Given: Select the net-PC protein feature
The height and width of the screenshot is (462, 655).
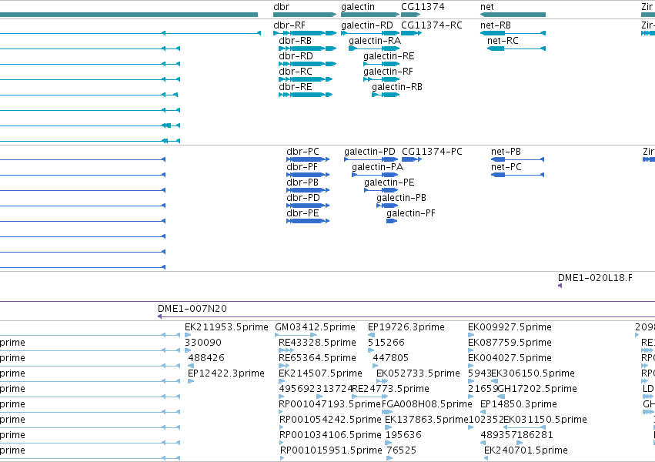Looking at the screenshot, I should click(517, 175).
